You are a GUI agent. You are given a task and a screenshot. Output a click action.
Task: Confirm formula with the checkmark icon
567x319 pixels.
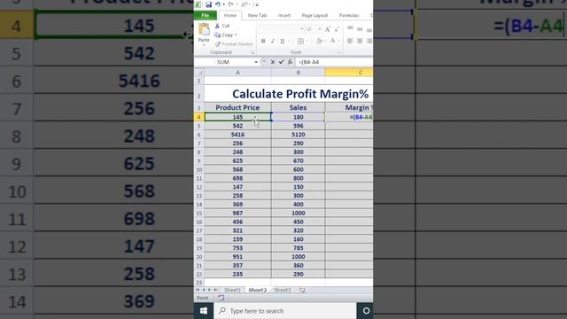(x=282, y=62)
